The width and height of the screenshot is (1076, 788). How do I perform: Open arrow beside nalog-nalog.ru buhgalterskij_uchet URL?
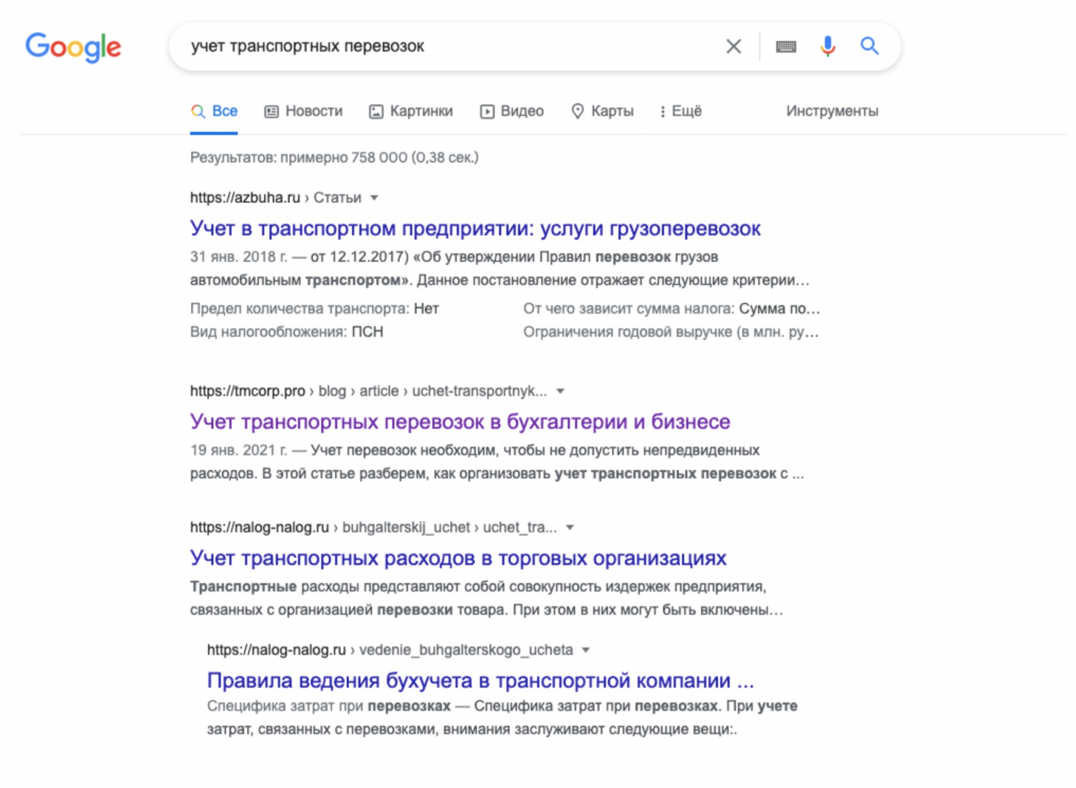(570, 528)
